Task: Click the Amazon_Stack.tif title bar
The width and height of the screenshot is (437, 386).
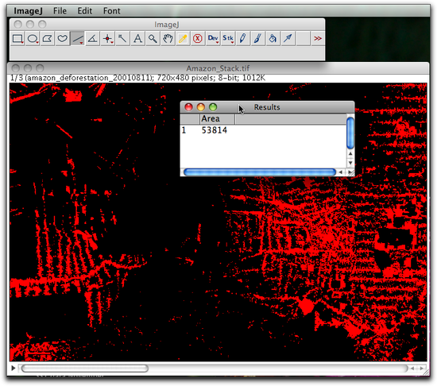Action: (218, 68)
